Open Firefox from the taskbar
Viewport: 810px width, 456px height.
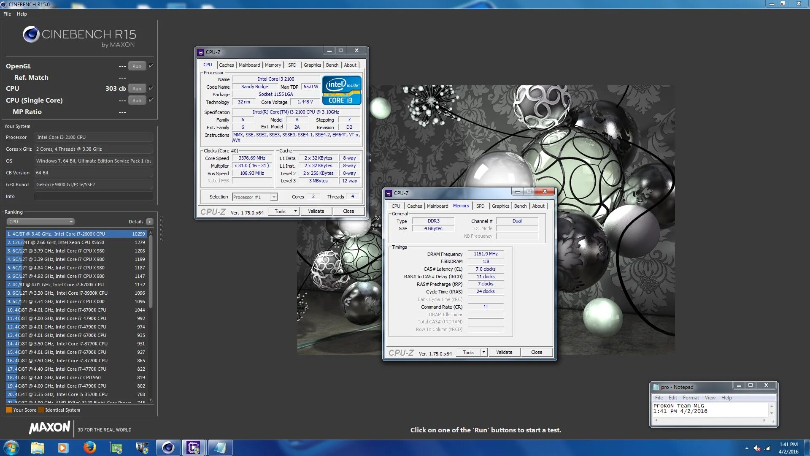[89, 448]
